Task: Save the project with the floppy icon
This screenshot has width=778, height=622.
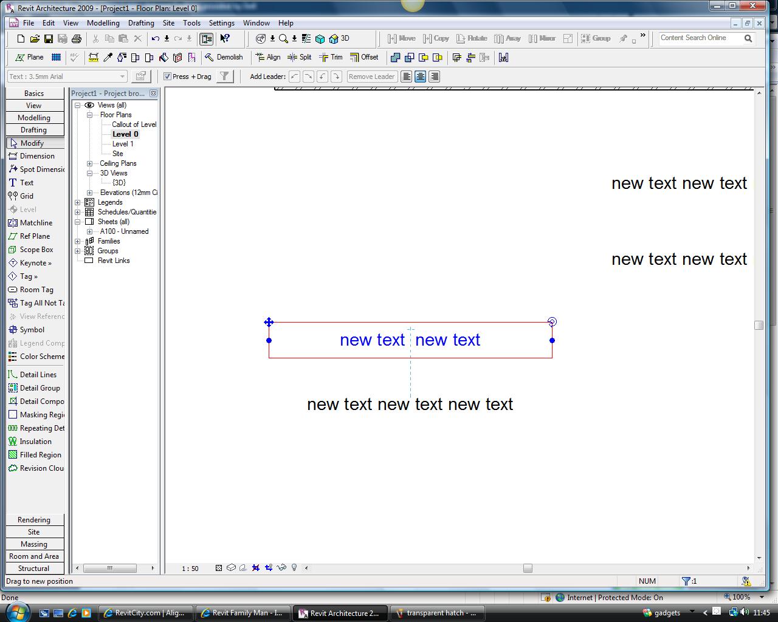Action: click(49, 38)
